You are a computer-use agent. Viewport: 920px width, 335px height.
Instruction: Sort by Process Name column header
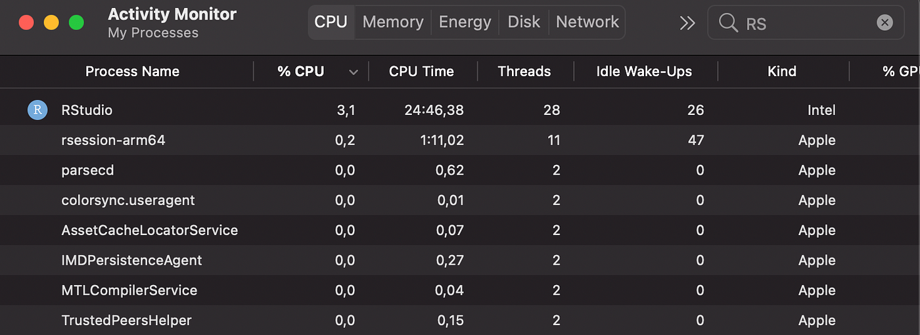point(132,72)
